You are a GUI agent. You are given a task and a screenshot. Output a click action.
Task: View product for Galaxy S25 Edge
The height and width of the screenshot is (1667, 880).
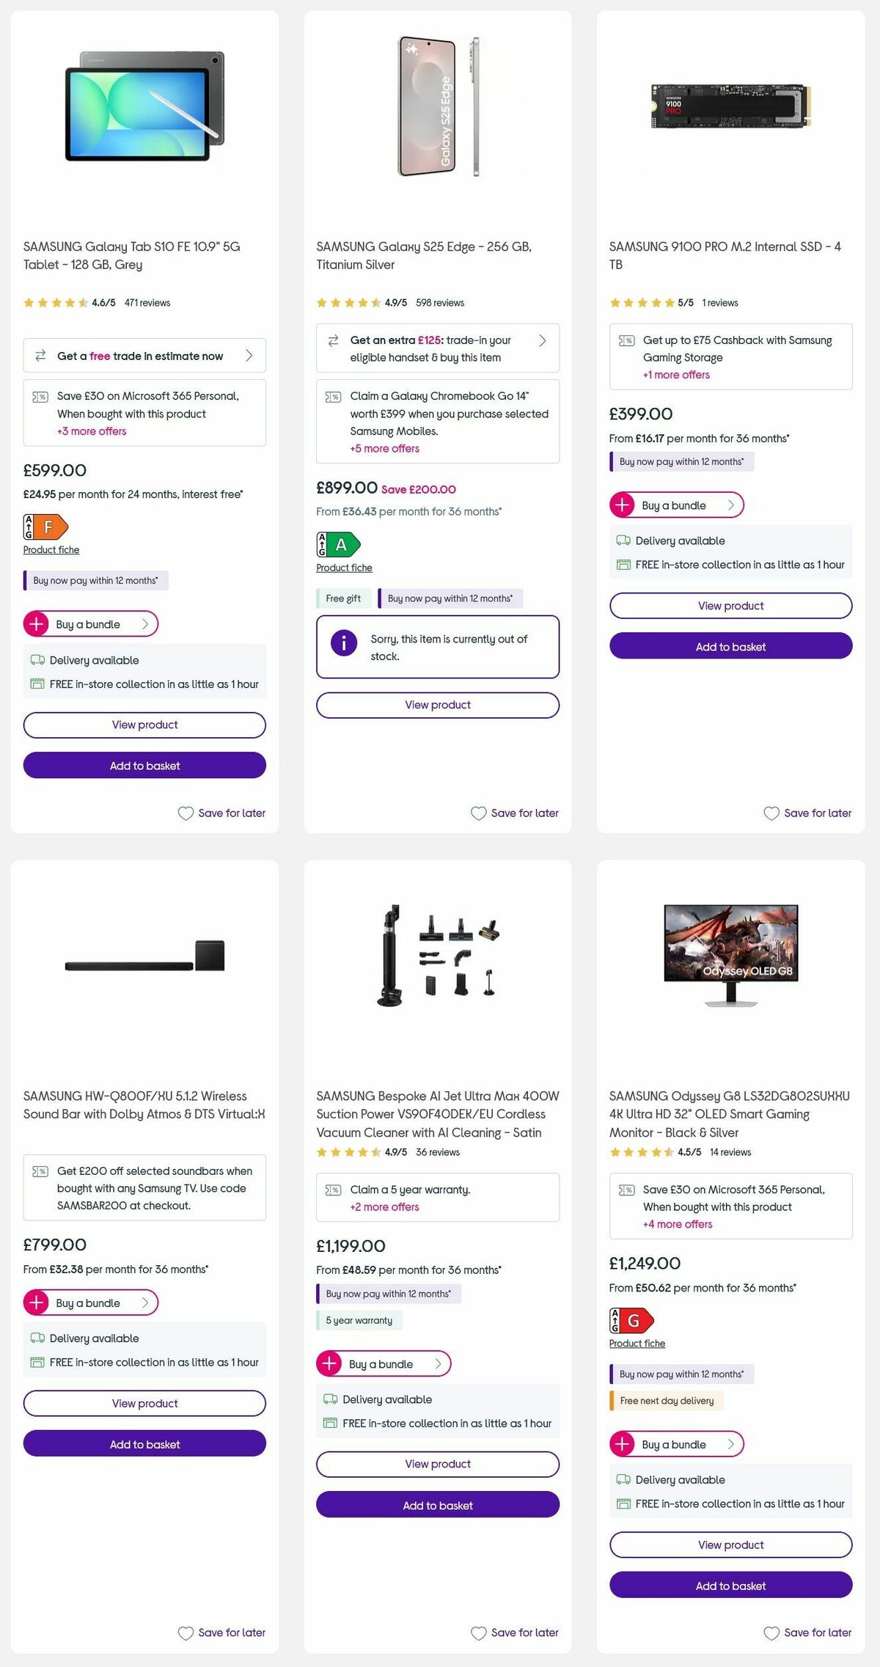(437, 705)
